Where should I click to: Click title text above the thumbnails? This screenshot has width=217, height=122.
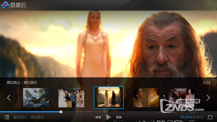22,83
